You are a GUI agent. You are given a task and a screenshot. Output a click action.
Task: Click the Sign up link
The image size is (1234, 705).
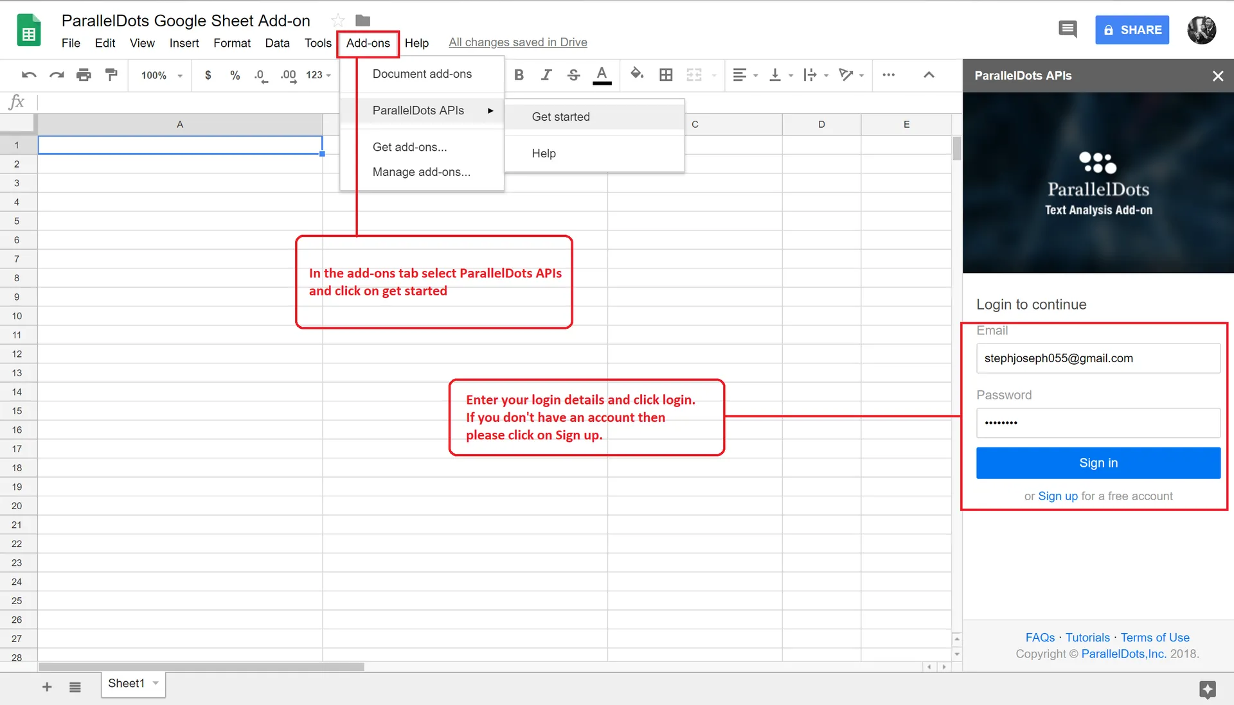click(x=1057, y=496)
